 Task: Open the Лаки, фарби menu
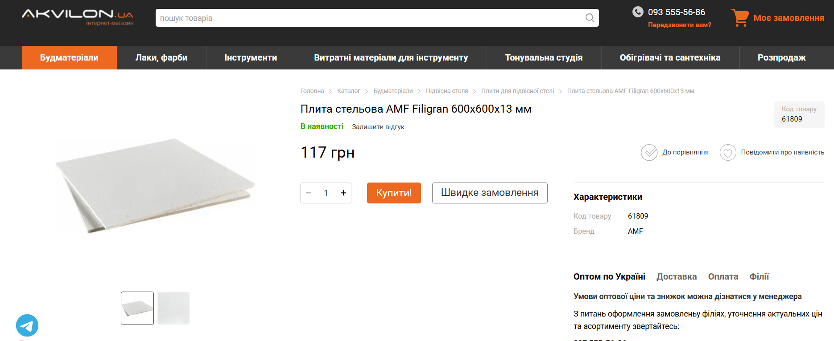pos(161,58)
